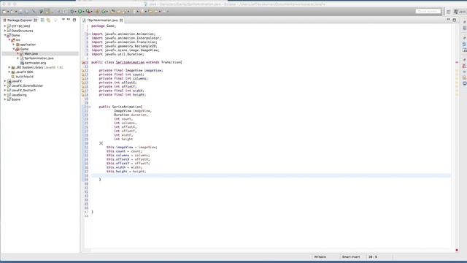Click the warning marker beside line 12

[83, 71]
